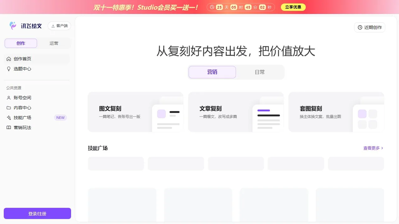Click the 文章复刻 card illustration
This screenshot has height=224, width=399.
click(x=268, y=114)
